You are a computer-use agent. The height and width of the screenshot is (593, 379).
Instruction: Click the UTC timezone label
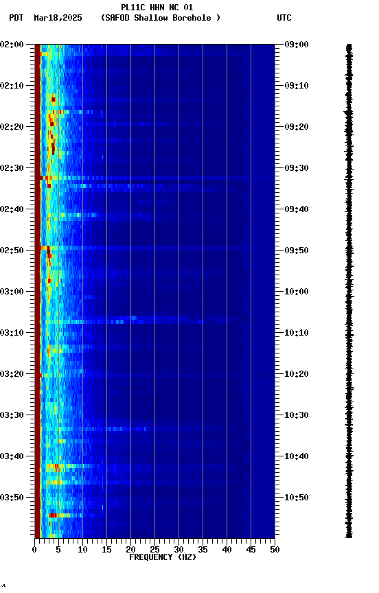tap(284, 18)
